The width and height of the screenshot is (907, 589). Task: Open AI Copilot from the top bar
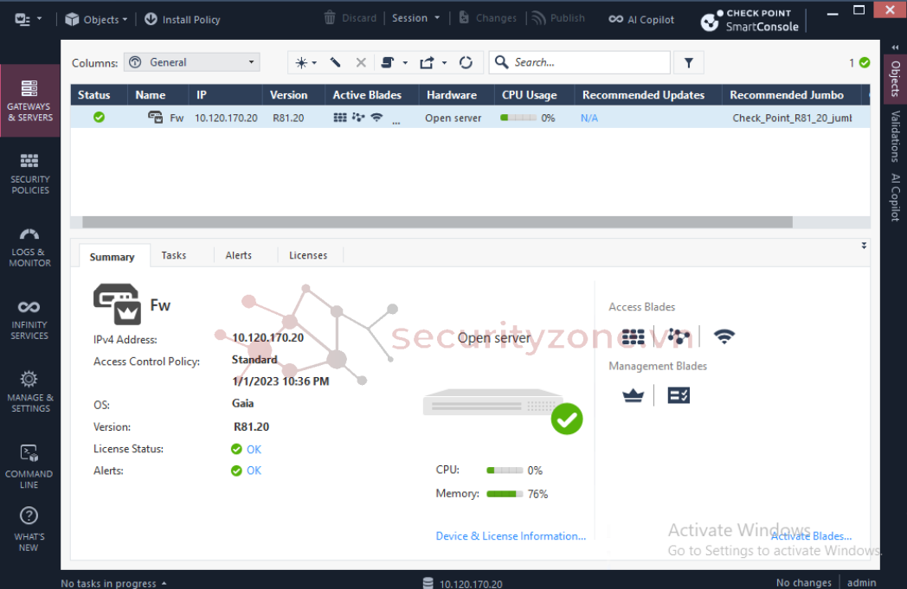click(640, 19)
